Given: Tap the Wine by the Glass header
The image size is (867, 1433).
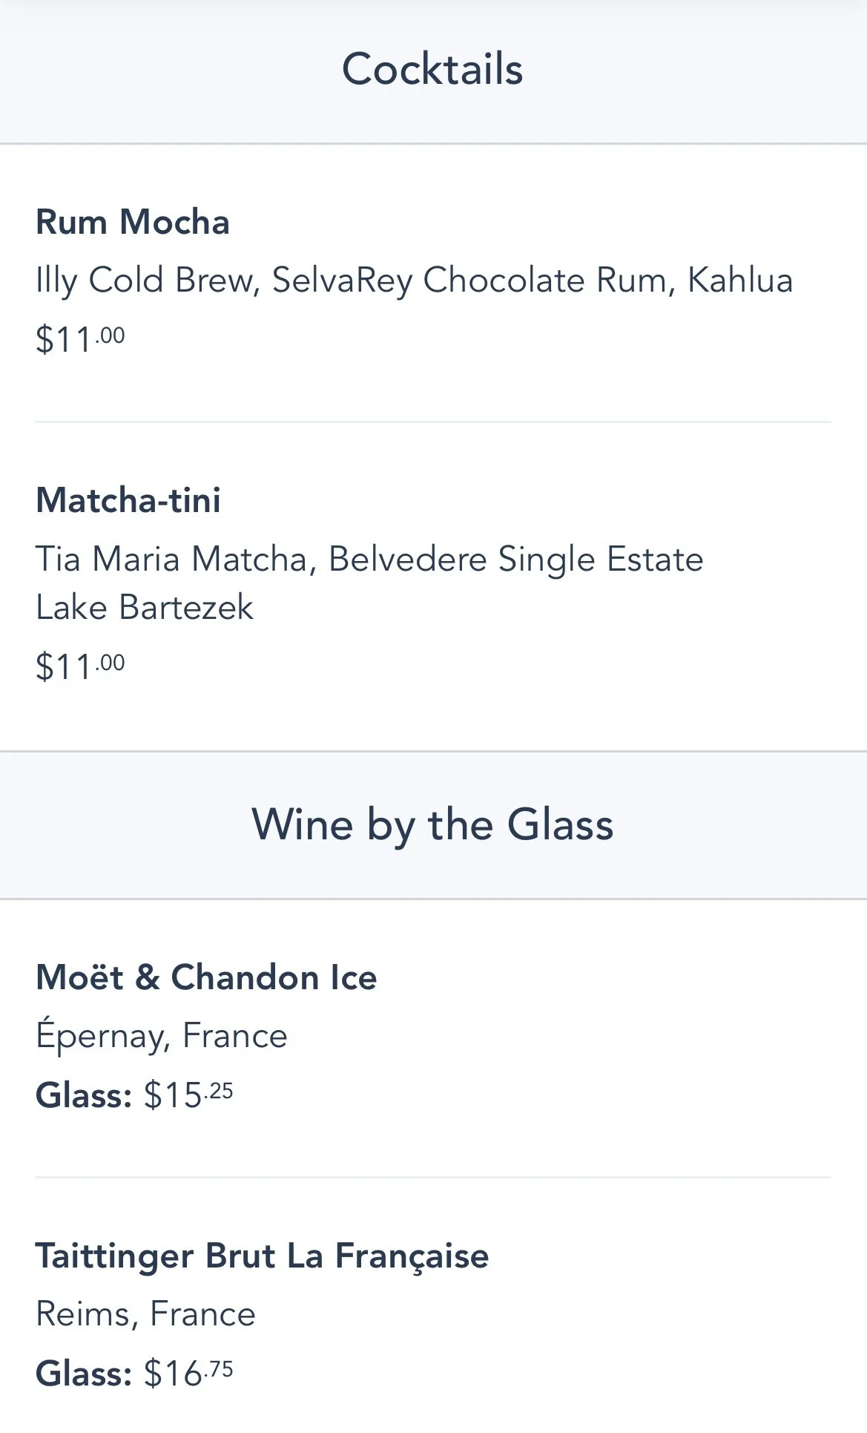Looking at the screenshot, I should (432, 824).
